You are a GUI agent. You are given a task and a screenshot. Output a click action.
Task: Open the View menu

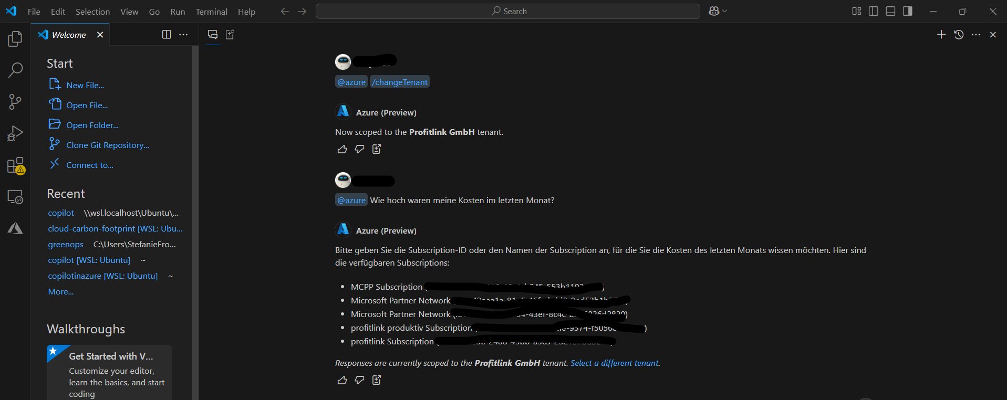click(129, 12)
